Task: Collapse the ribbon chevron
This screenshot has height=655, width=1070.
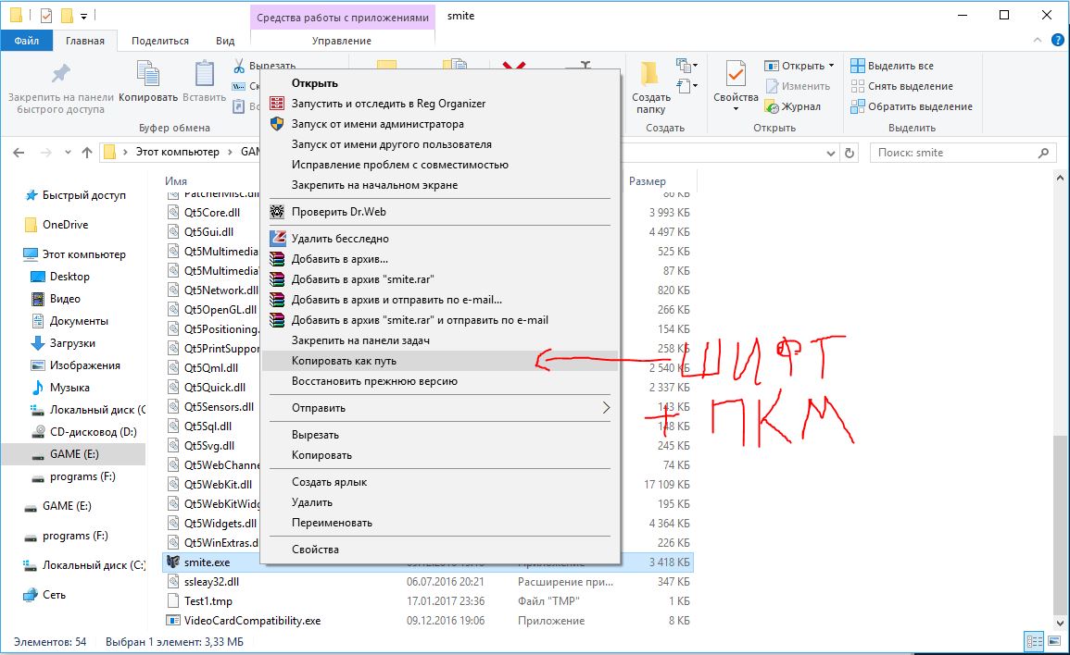Action: tap(1038, 40)
